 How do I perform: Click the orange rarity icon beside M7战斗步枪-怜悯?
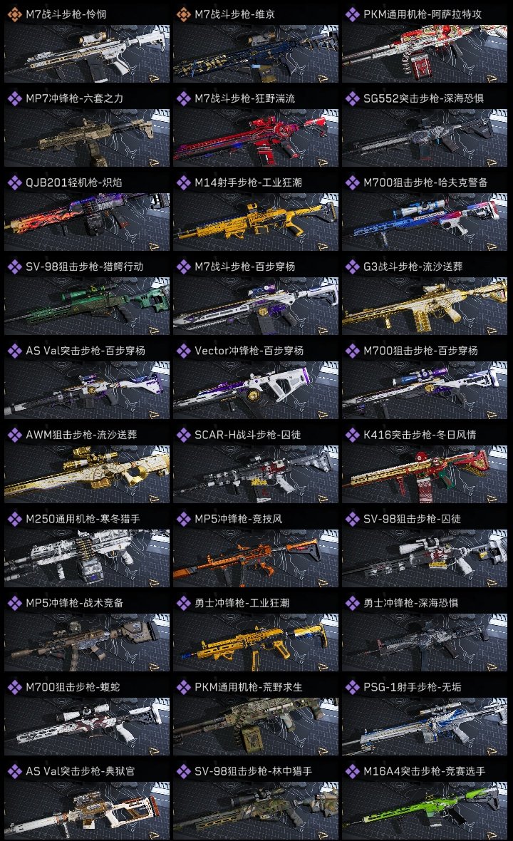coord(14,14)
